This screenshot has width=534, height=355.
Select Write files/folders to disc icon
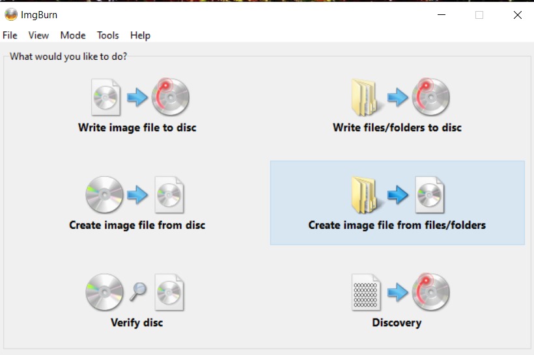[400, 98]
